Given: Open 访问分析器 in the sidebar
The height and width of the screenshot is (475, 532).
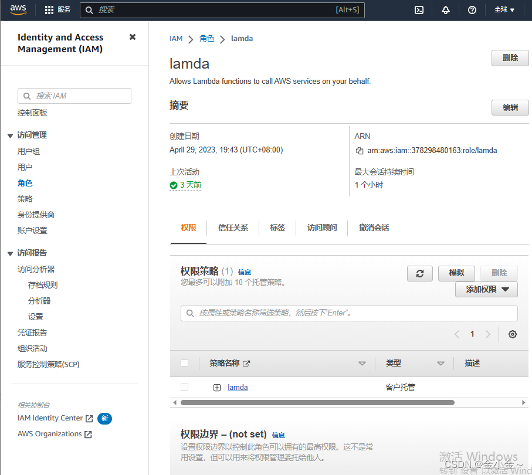Looking at the screenshot, I should click(x=36, y=269).
